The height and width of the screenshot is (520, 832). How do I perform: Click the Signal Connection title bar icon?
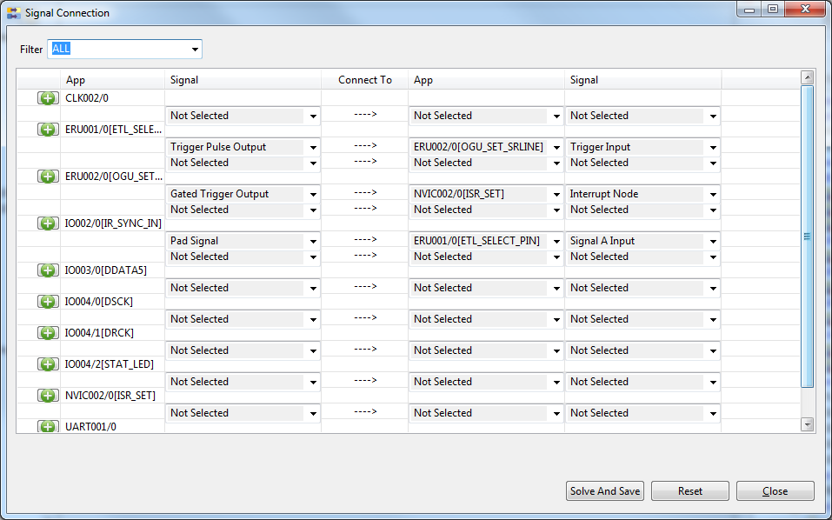pyautogui.click(x=14, y=13)
